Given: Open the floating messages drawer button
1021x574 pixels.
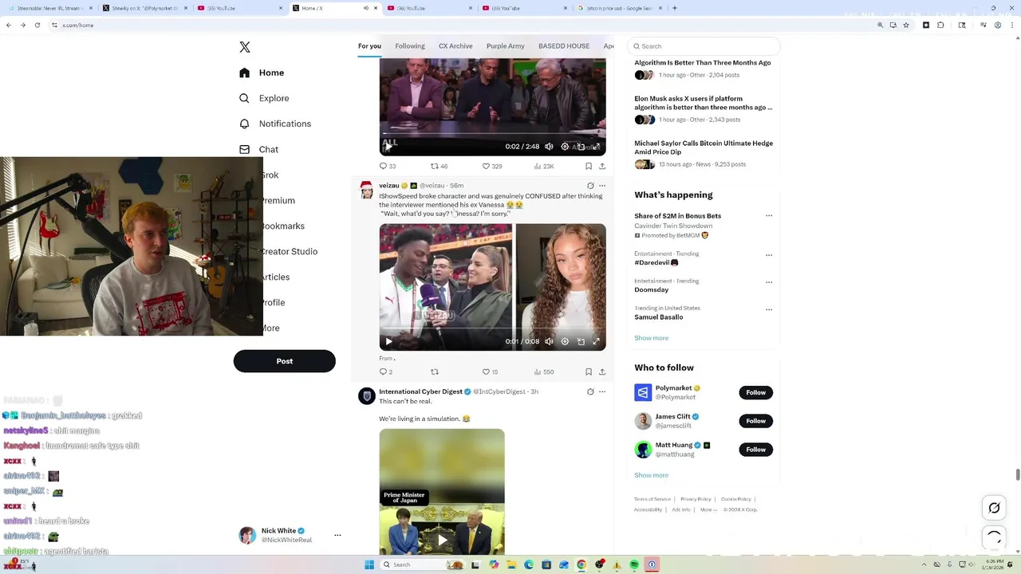Looking at the screenshot, I should click(x=994, y=537).
